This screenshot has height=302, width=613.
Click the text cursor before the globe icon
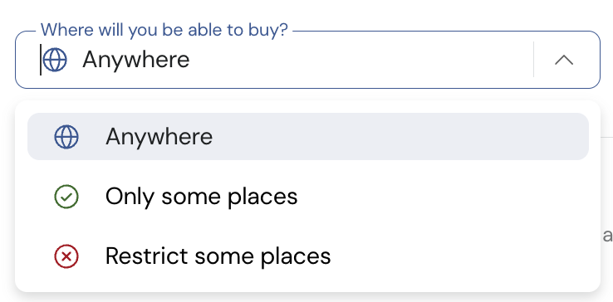(41, 60)
